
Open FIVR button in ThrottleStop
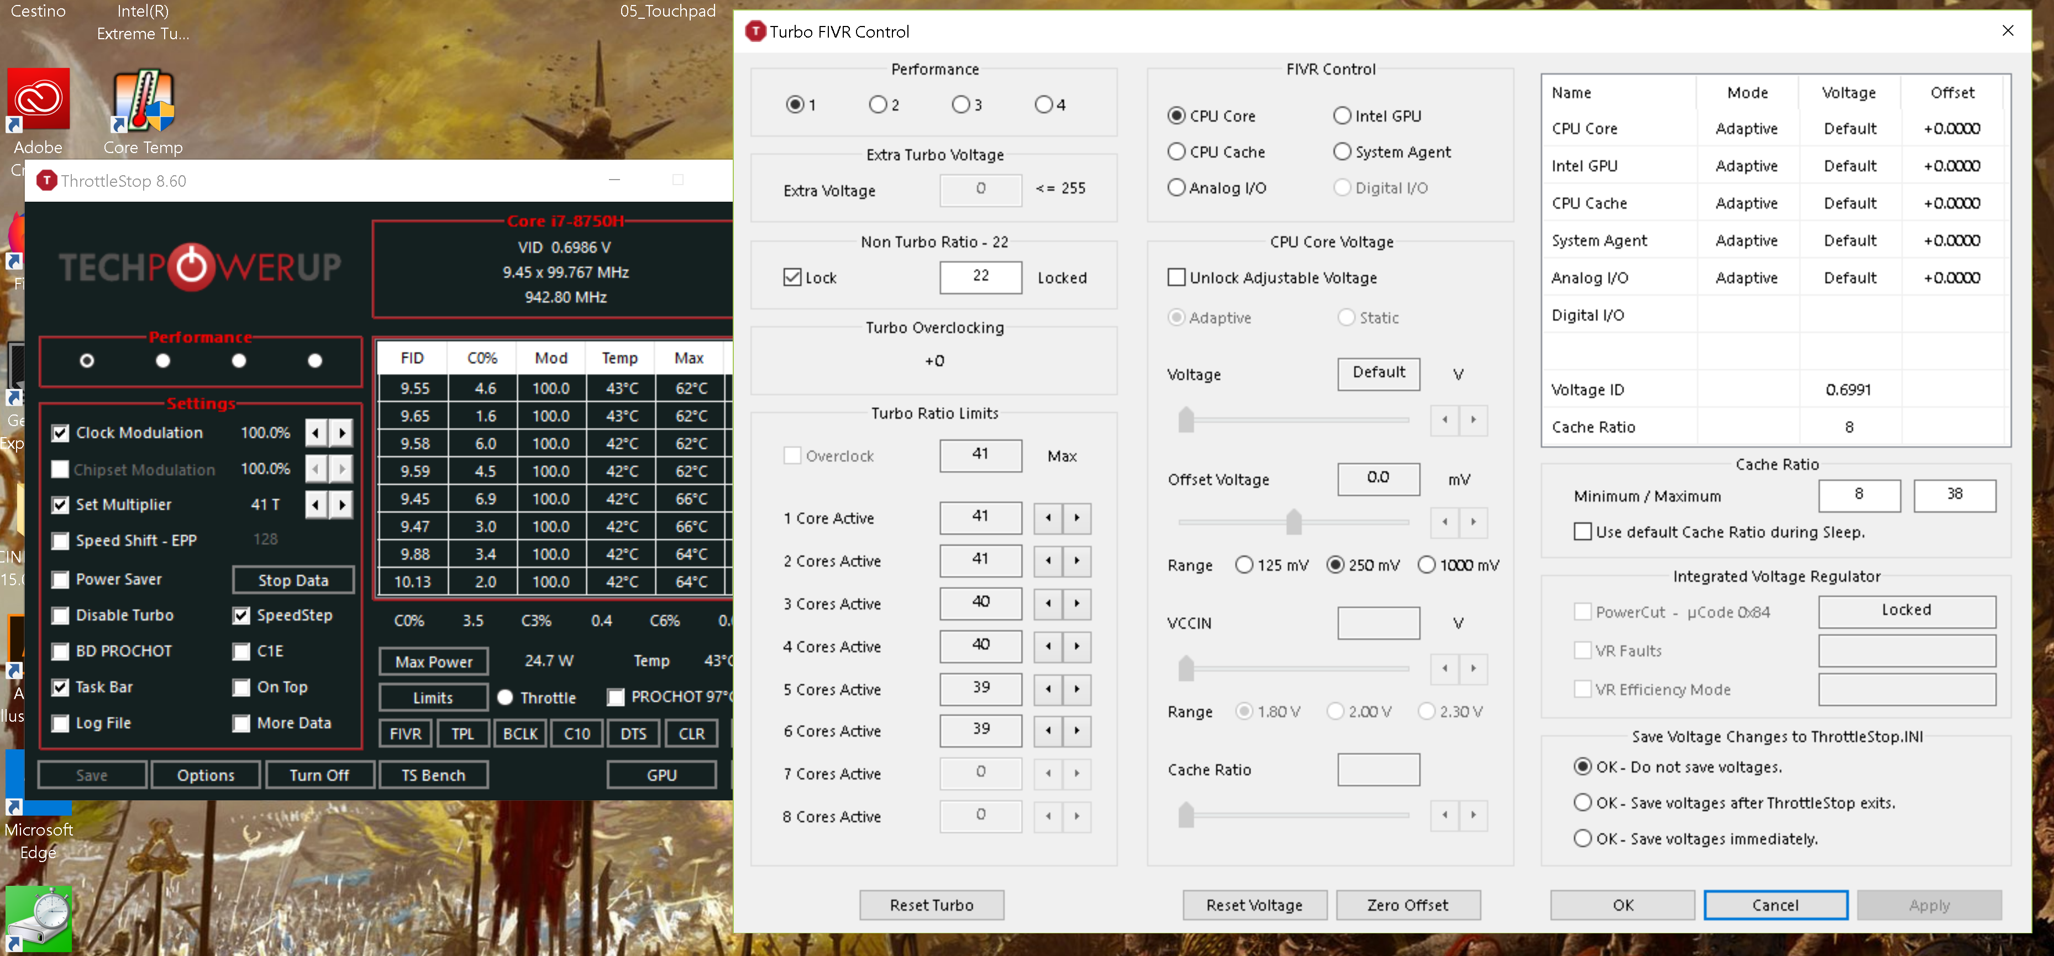coord(405,733)
